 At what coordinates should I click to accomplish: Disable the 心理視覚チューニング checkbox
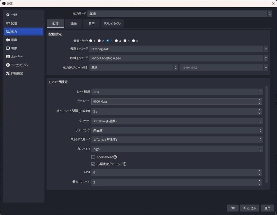93,164
